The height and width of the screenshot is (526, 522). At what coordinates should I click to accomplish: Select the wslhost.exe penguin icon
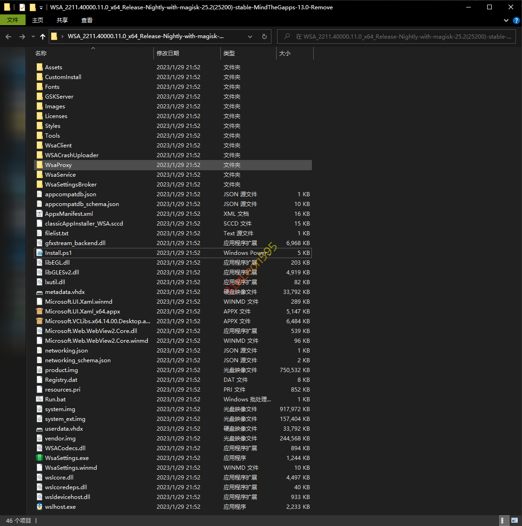(x=40, y=507)
